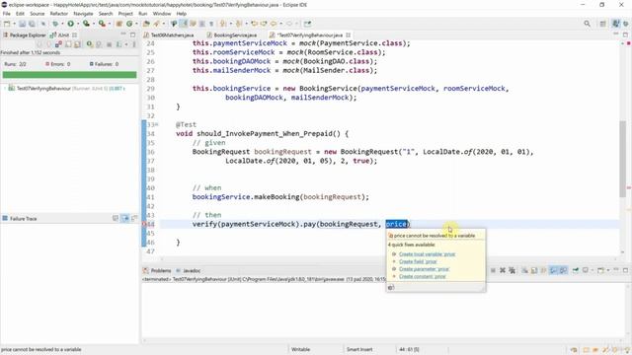The width and height of the screenshot is (632, 355).
Task: Close the Test07VerifyingBehaviour.java editor tab
Action: [348, 35]
